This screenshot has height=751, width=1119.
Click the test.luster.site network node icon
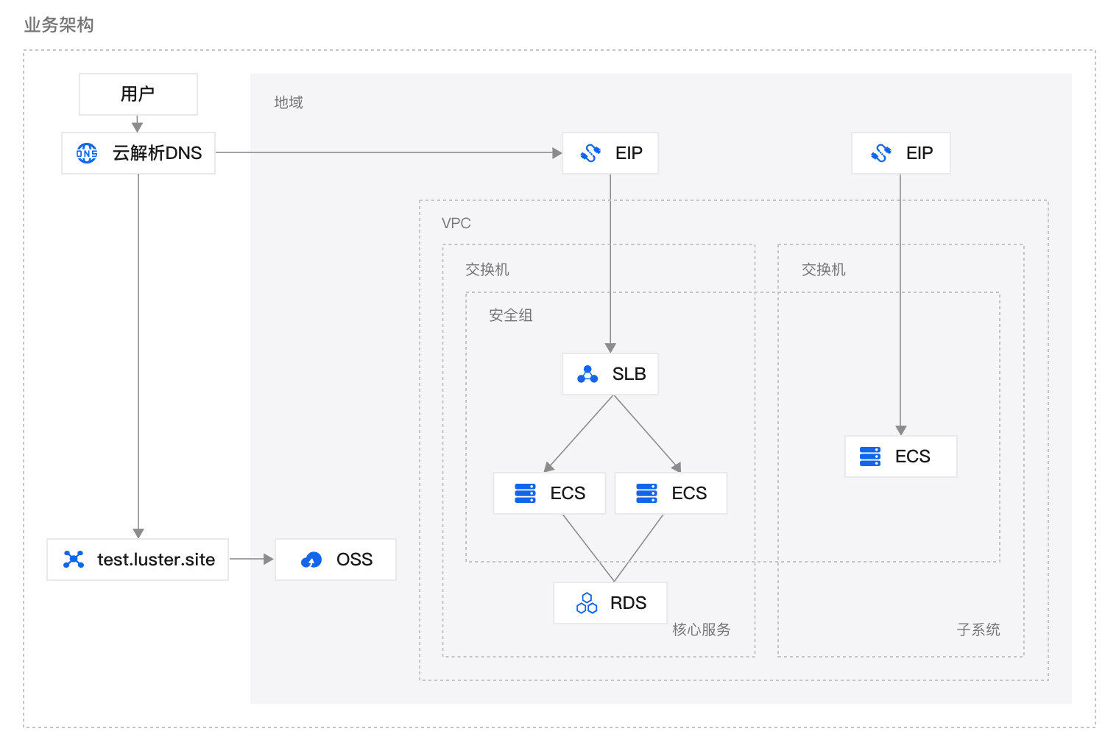tap(74, 560)
